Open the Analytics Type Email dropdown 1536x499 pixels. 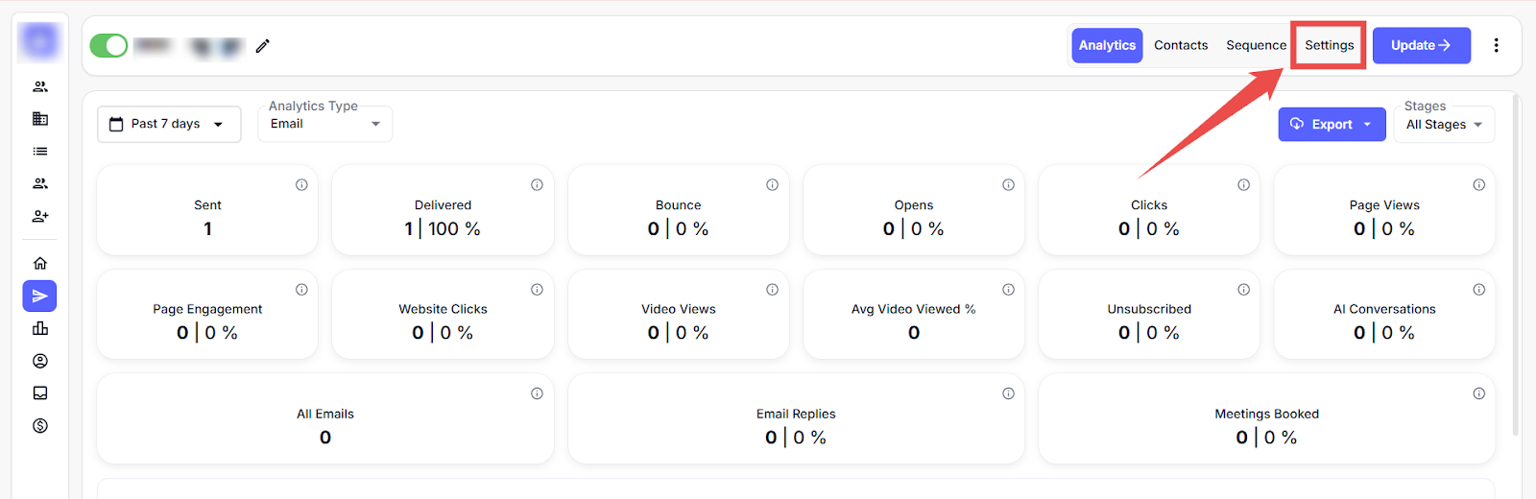[x=324, y=124]
